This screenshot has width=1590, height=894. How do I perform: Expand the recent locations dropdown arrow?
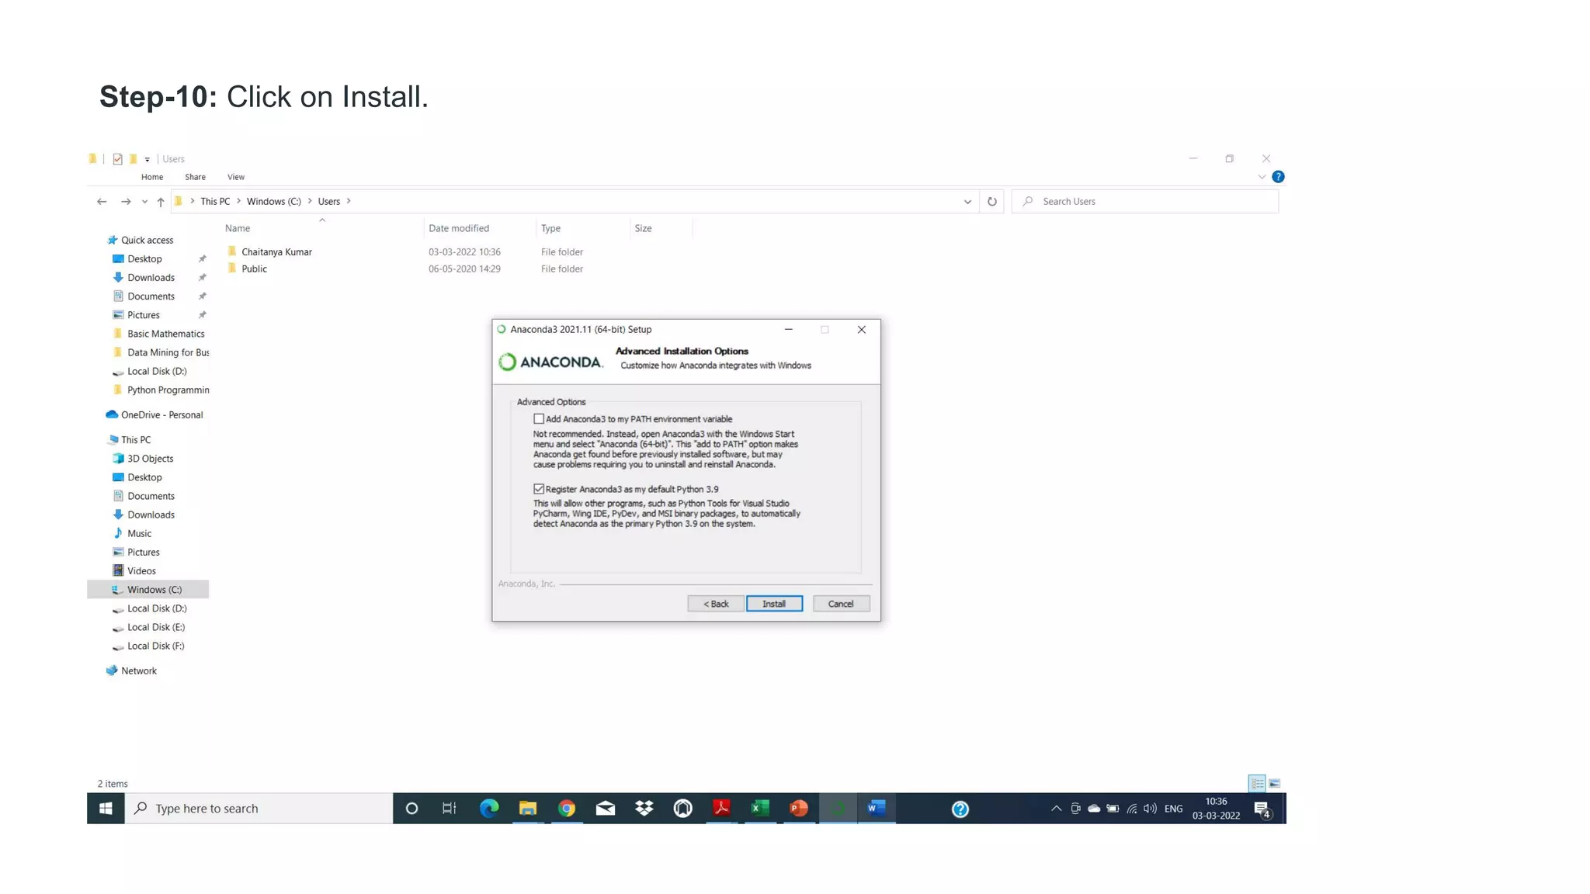point(144,202)
